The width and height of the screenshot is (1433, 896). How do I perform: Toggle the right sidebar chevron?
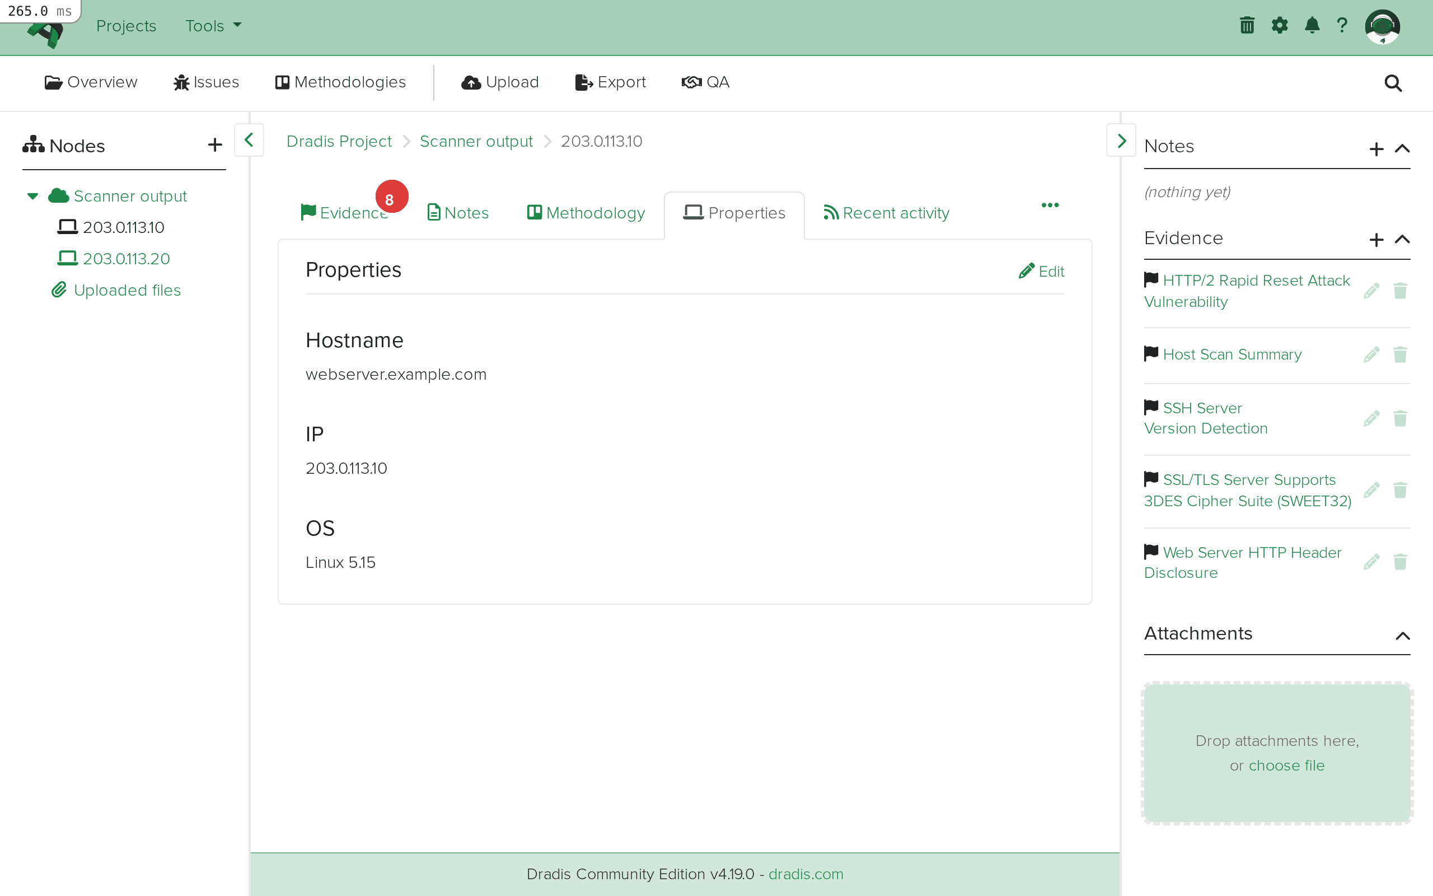tap(1121, 141)
